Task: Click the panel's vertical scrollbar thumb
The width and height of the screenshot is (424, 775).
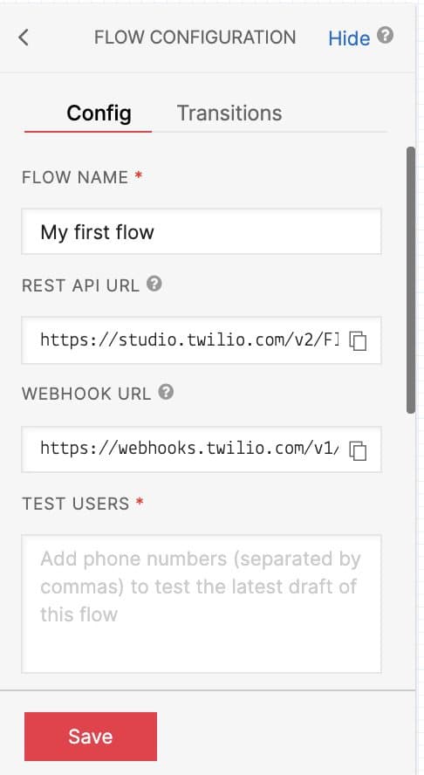Action: coord(411,279)
